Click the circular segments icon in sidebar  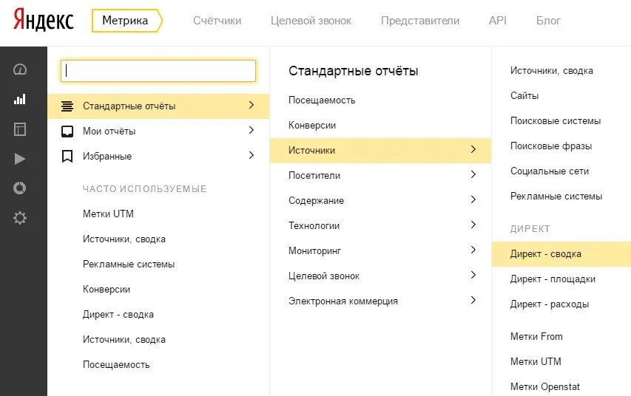[x=20, y=188]
